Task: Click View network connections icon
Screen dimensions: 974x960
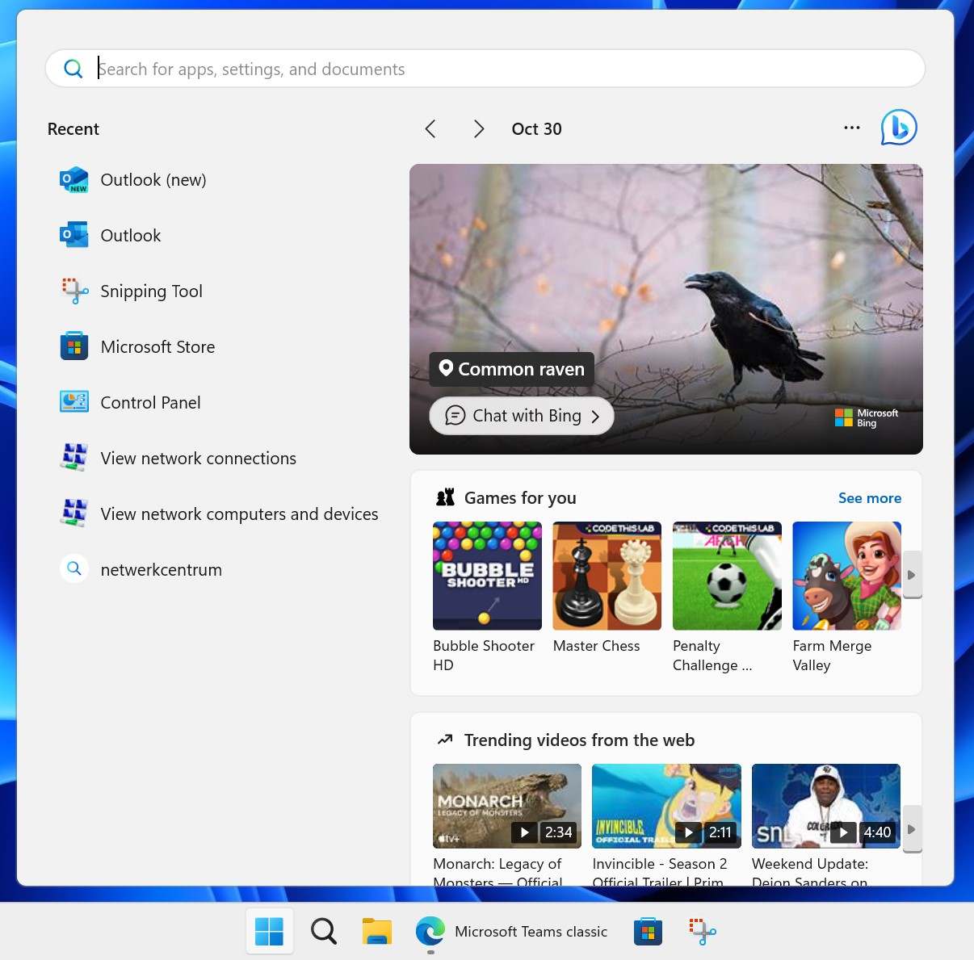Action: (x=74, y=458)
